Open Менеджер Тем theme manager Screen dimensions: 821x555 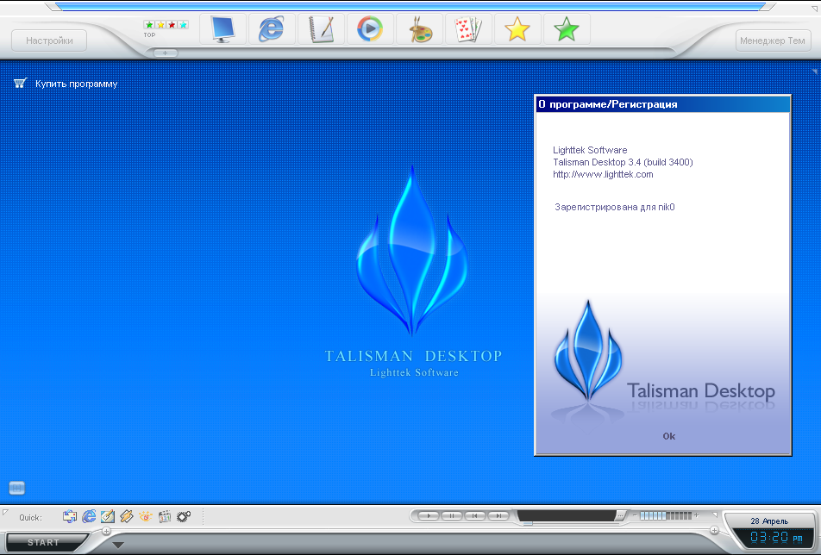click(x=772, y=41)
